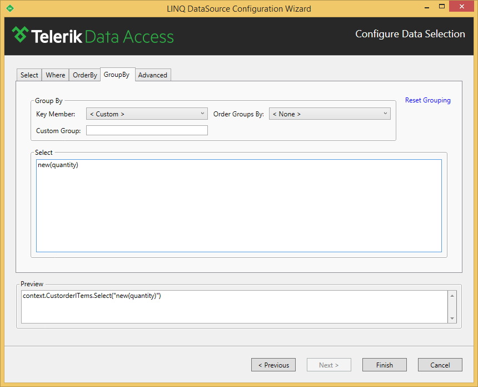This screenshot has width=478, height=387.
Task: Click the Custom Group text field
Action: tap(147, 131)
